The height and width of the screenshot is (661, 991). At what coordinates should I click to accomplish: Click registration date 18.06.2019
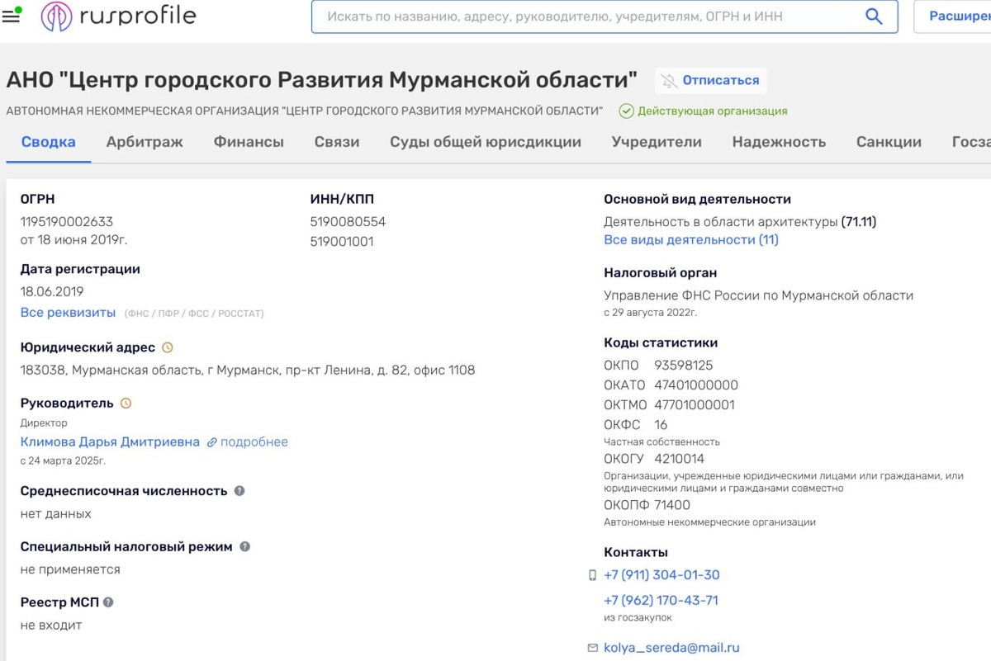[52, 292]
